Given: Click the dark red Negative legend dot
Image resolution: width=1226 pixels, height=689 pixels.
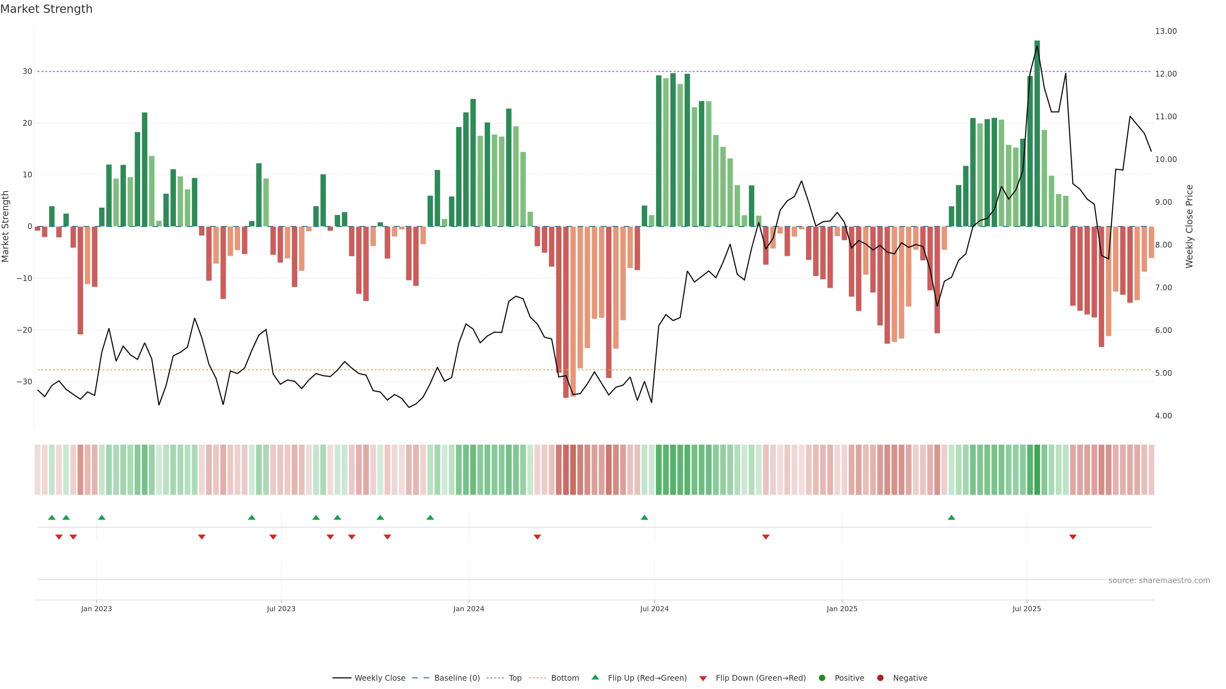Looking at the screenshot, I should [x=880, y=678].
